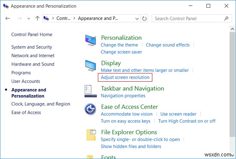Image resolution: width=236 pixels, height=159 pixels.
Task: Click the Personalization monitor icon
Action: pos(91,40)
